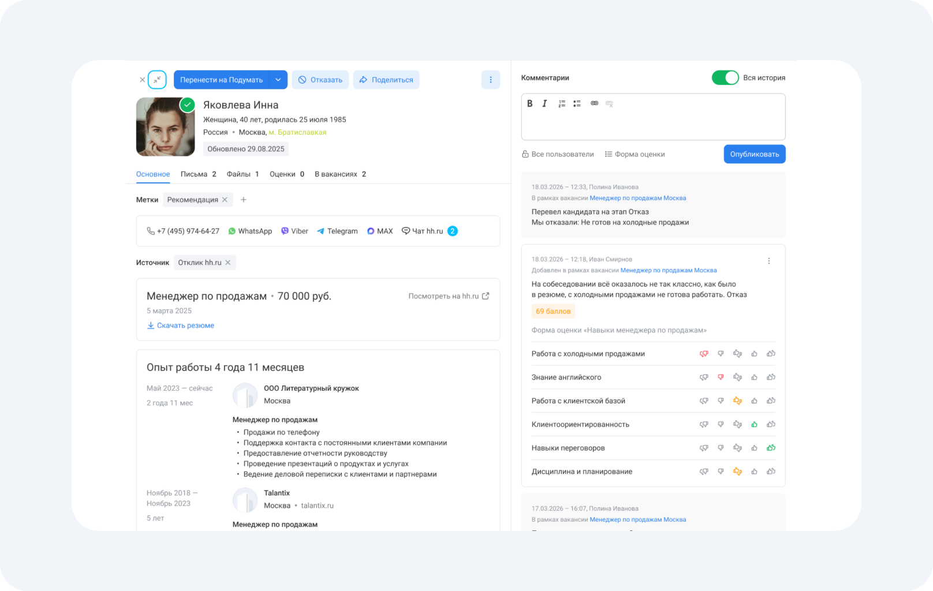Open the Форма оценки selector
The height and width of the screenshot is (591, 933).
[635, 154]
